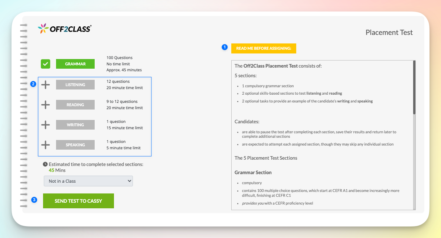Click the Off2Class logo
The width and height of the screenshot is (441, 238).
65,29
